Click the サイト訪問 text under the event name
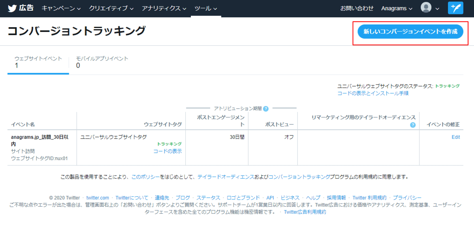This screenshot has height=233, width=474. (23, 151)
